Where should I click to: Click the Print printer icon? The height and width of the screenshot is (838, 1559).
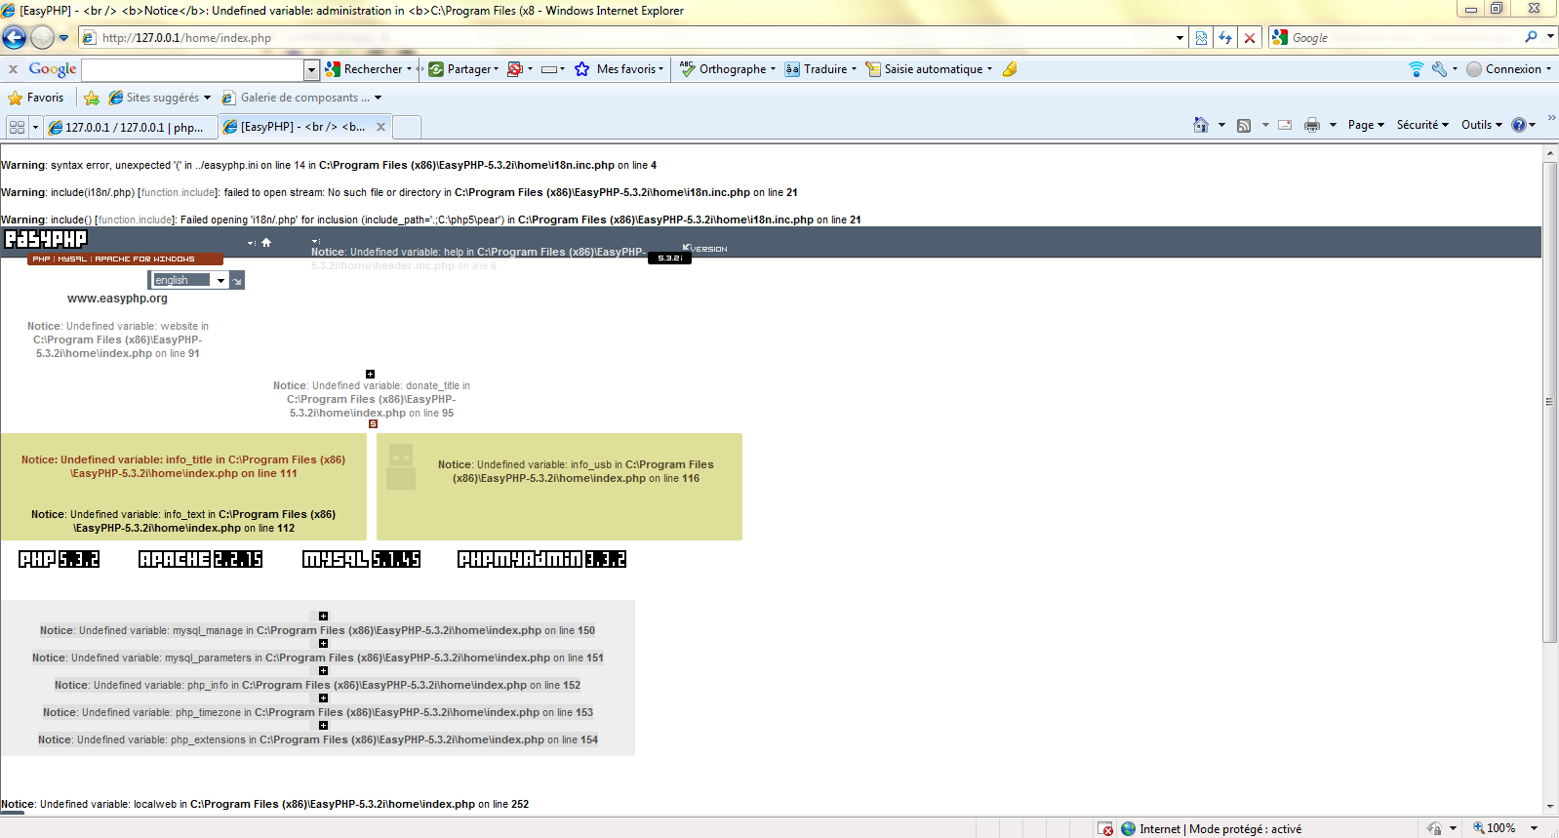pyautogui.click(x=1312, y=125)
